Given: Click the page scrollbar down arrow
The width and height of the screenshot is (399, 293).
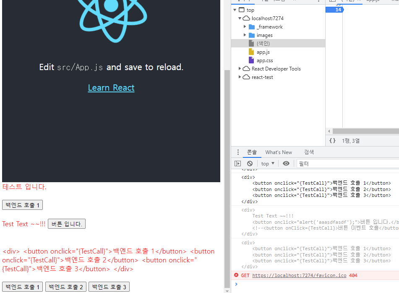Looking at the screenshot, I should pos(227,291).
